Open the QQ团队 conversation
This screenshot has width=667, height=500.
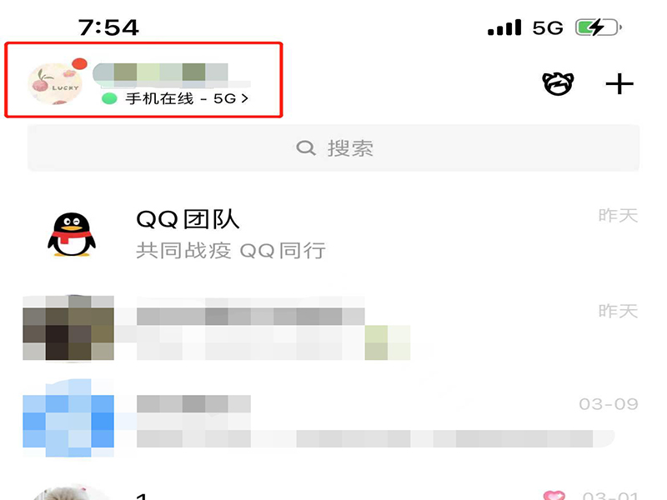[333, 234]
